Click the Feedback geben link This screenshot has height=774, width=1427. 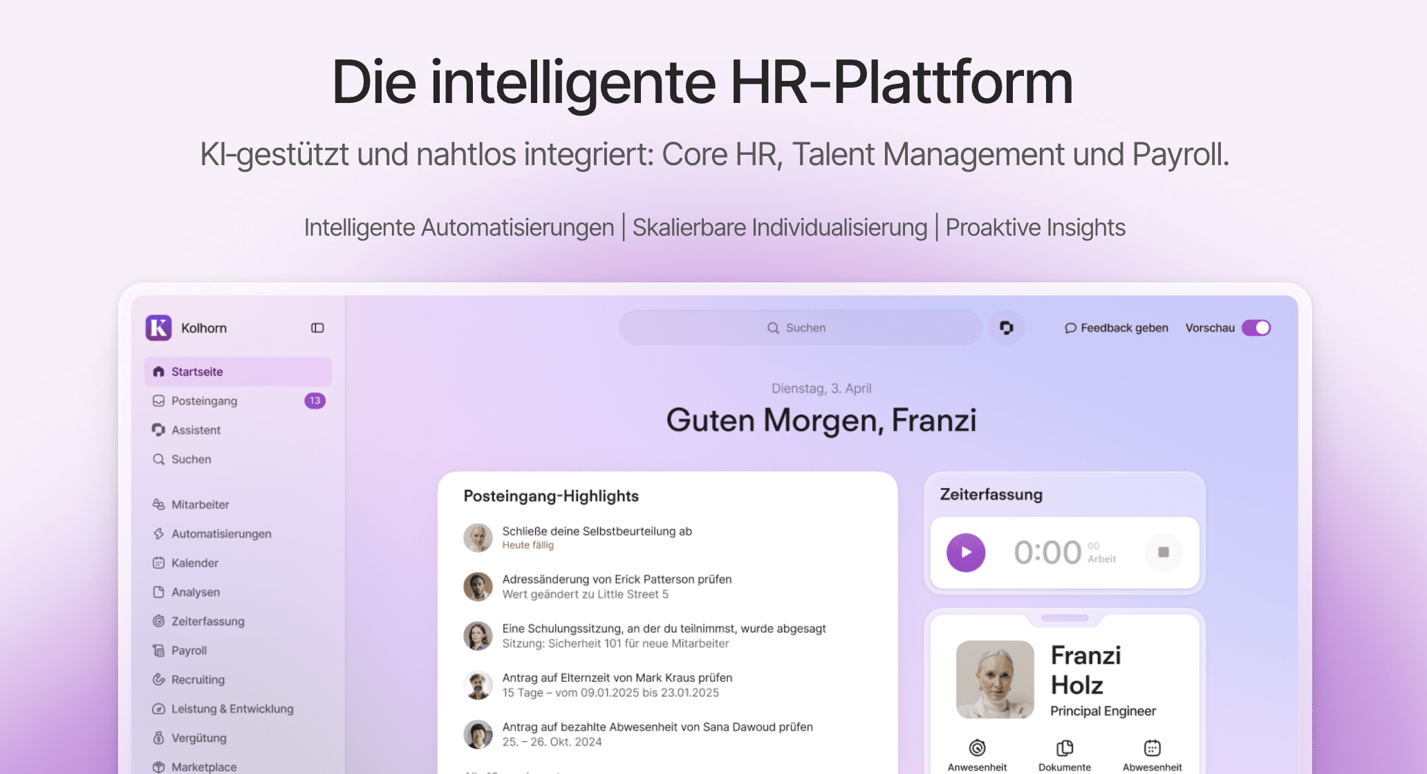coord(1117,328)
